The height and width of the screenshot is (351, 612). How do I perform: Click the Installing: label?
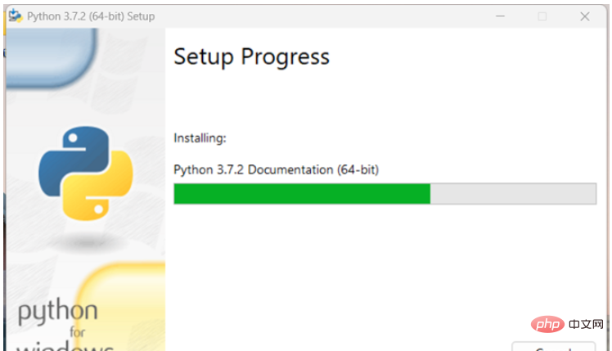(x=200, y=138)
